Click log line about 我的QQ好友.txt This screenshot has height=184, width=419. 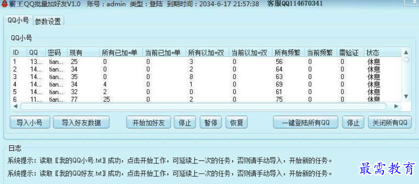(170, 173)
